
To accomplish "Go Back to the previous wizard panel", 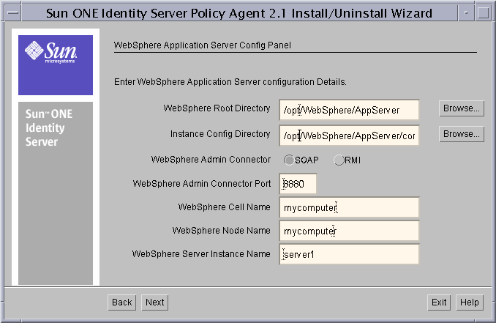I will tap(121, 302).
